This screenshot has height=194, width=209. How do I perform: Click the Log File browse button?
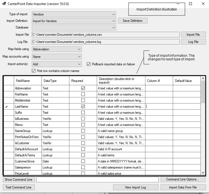(194, 42)
